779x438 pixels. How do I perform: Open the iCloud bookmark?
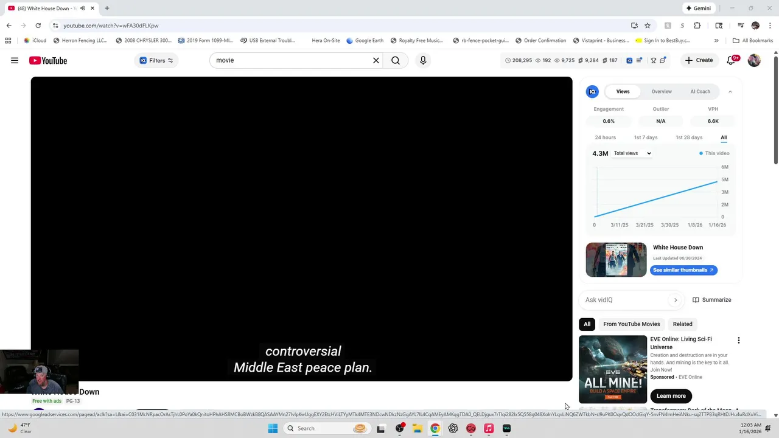[x=35, y=41]
